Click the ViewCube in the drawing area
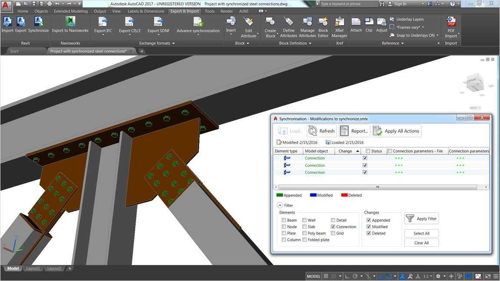 pos(476,83)
